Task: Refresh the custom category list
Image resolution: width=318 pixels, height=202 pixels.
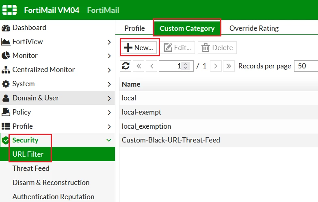Action: pos(125,66)
